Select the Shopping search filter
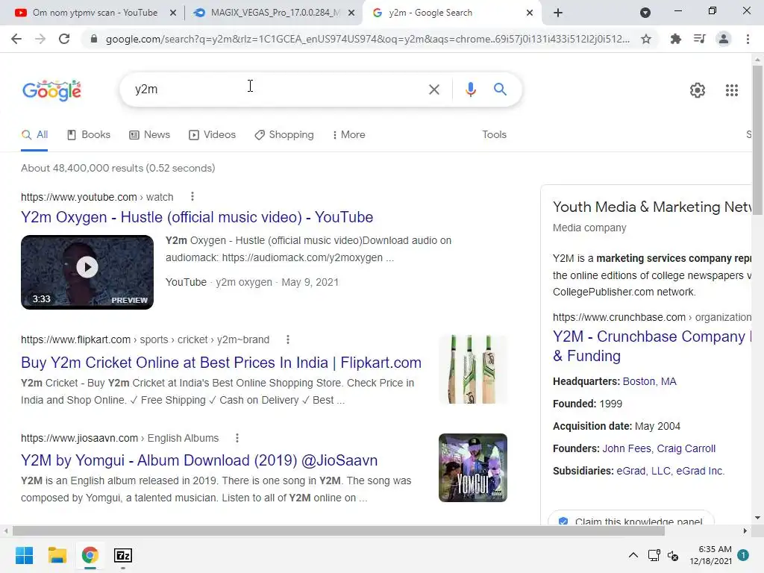The width and height of the screenshot is (764, 573). pyautogui.click(x=284, y=135)
